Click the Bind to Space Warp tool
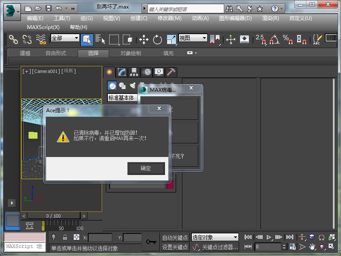The width and height of the screenshot is (341, 256). pos(41,40)
